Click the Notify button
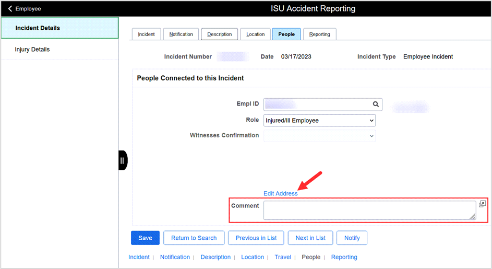The height and width of the screenshot is (269, 492). pyautogui.click(x=352, y=238)
